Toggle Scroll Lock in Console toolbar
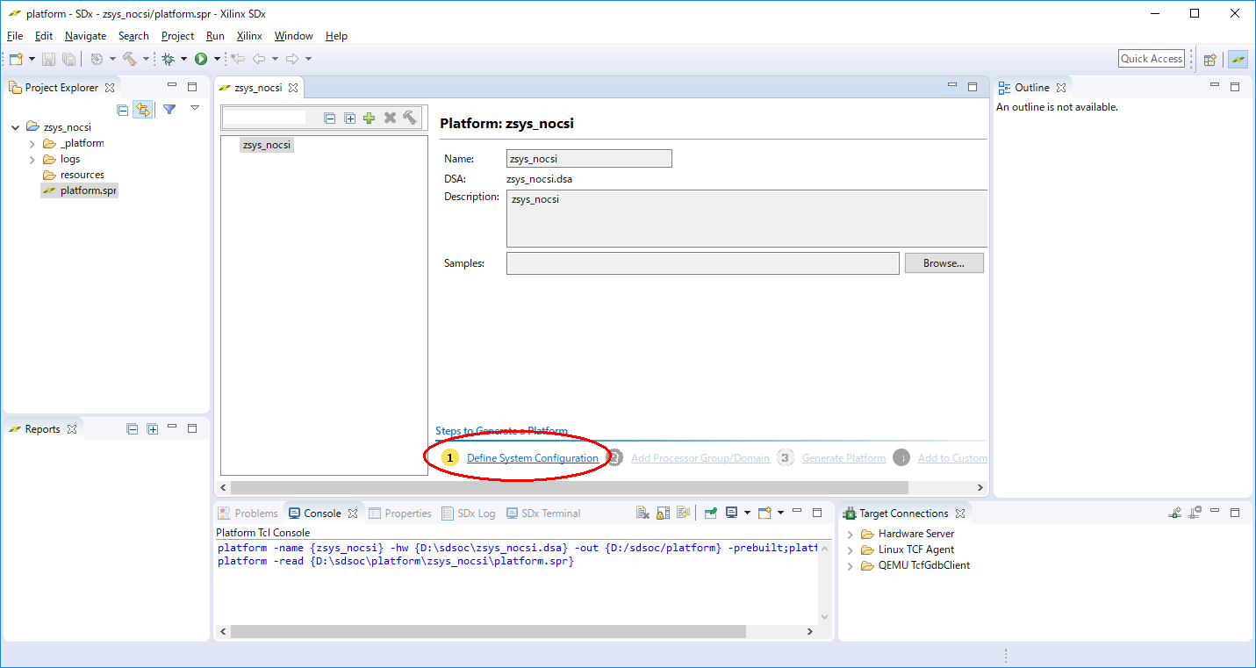 pos(664,514)
